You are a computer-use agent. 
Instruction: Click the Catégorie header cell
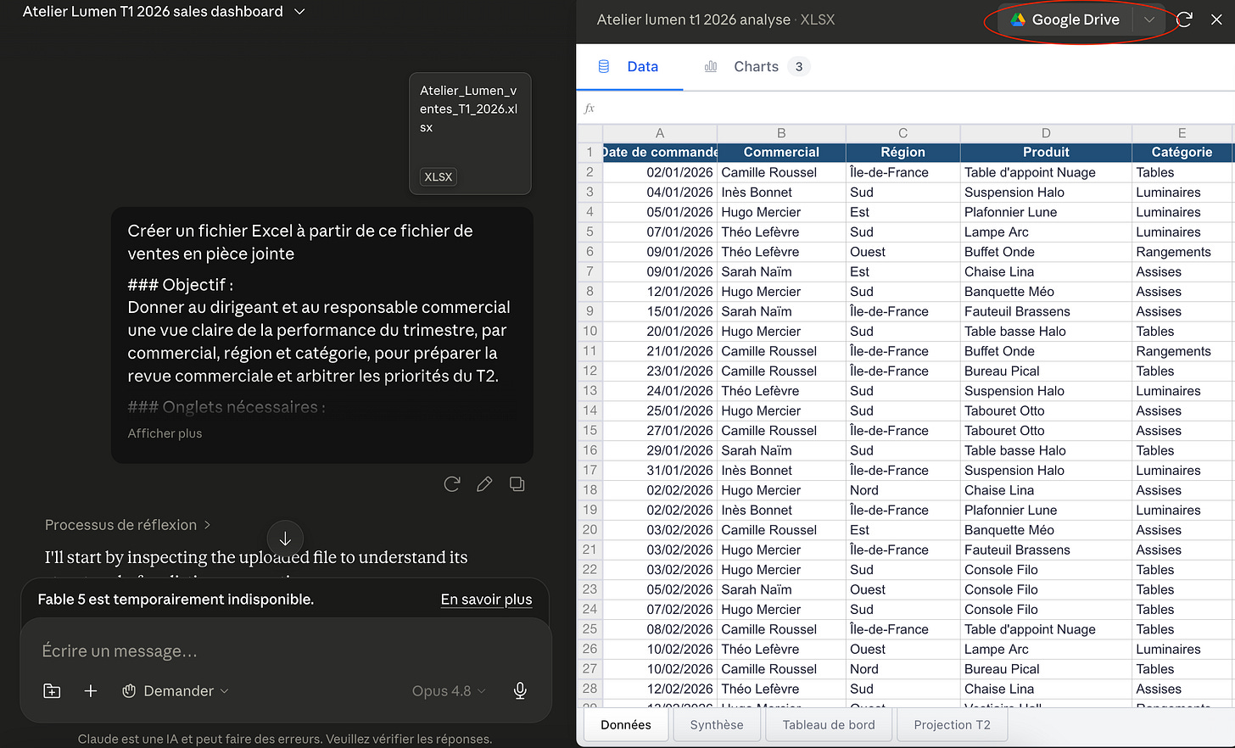click(x=1182, y=153)
